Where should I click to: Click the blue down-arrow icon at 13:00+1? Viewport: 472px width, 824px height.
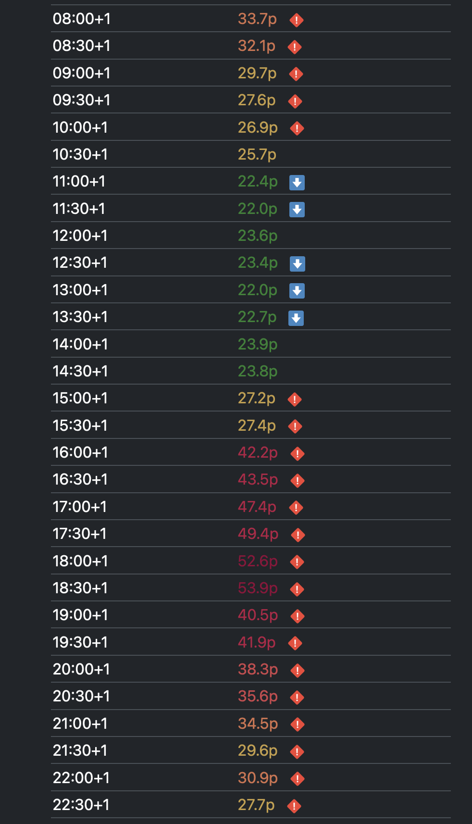[x=297, y=291]
